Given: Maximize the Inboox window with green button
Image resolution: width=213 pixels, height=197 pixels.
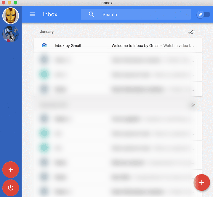Looking at the screenshot, I should 15,3.
